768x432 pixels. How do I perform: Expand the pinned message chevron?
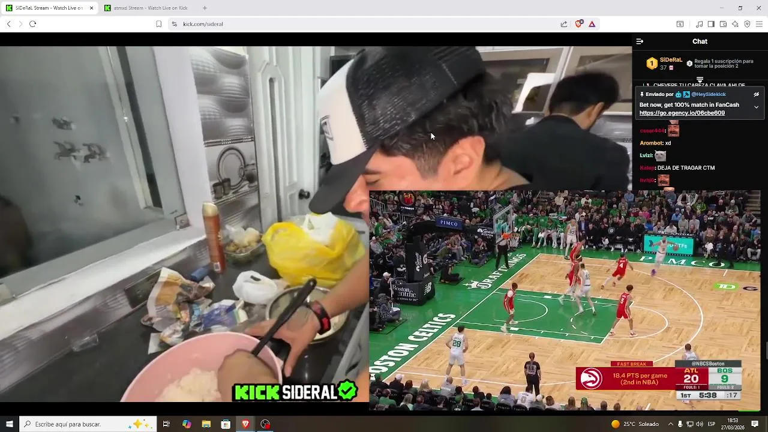tap(756, 107)
